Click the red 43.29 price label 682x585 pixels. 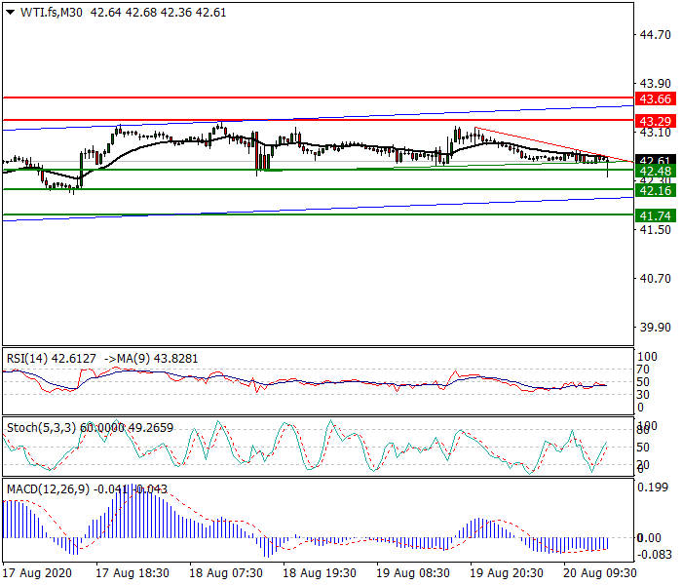pyautogui.click(x=656, y=121)
